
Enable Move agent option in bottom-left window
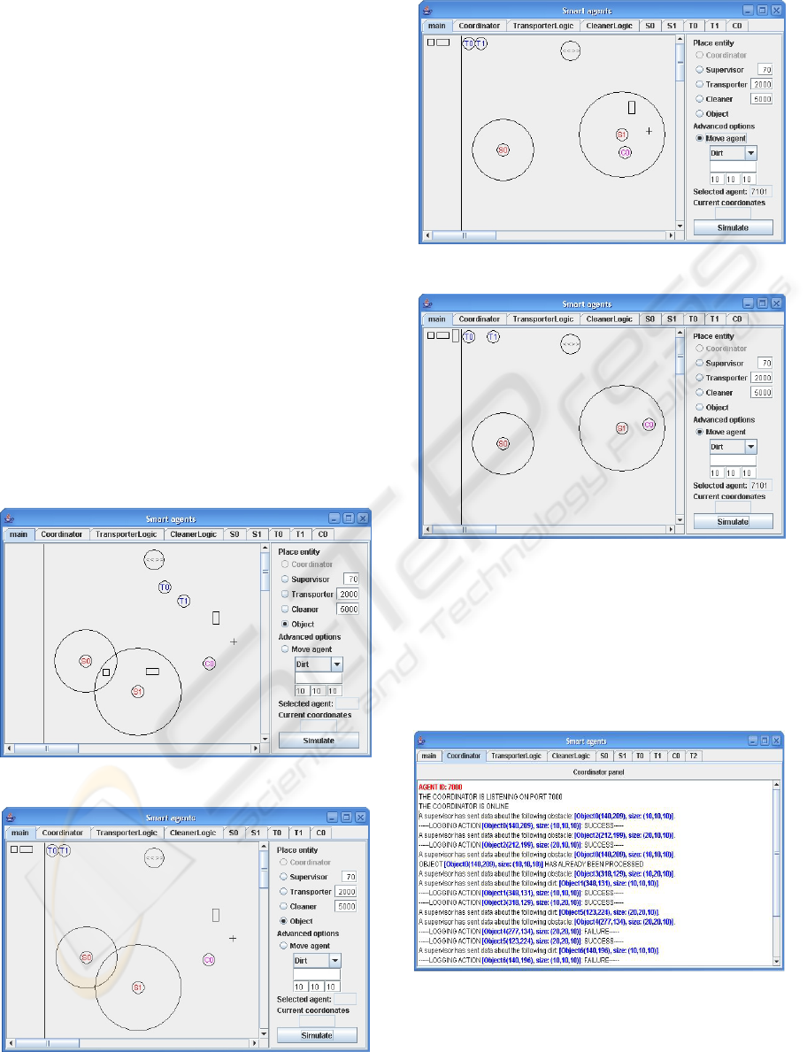[x=283, y=945]
